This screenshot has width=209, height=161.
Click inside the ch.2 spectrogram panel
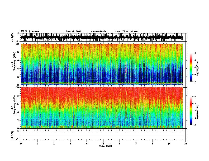pyautogui.click(x=102, y=108)
